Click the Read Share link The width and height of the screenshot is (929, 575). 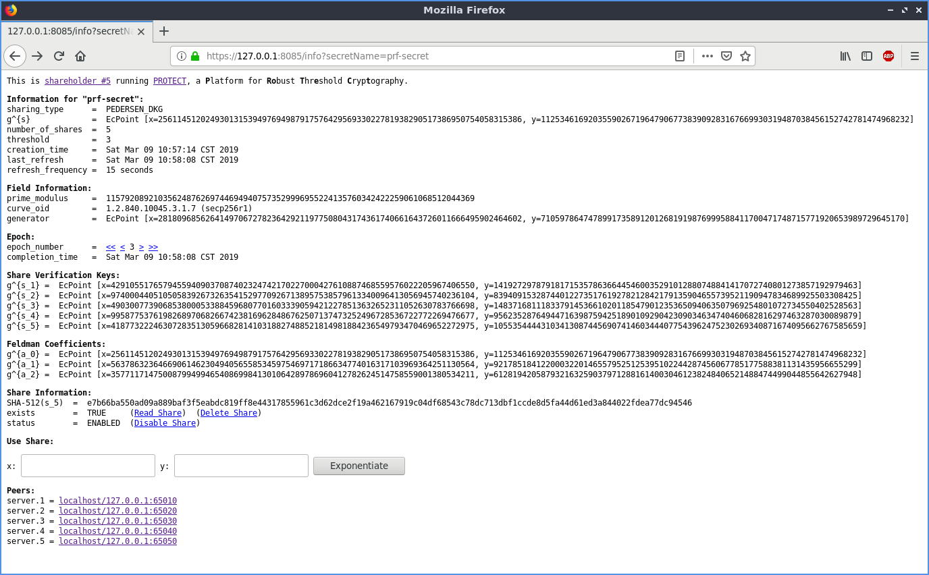[x=158, y=413]
